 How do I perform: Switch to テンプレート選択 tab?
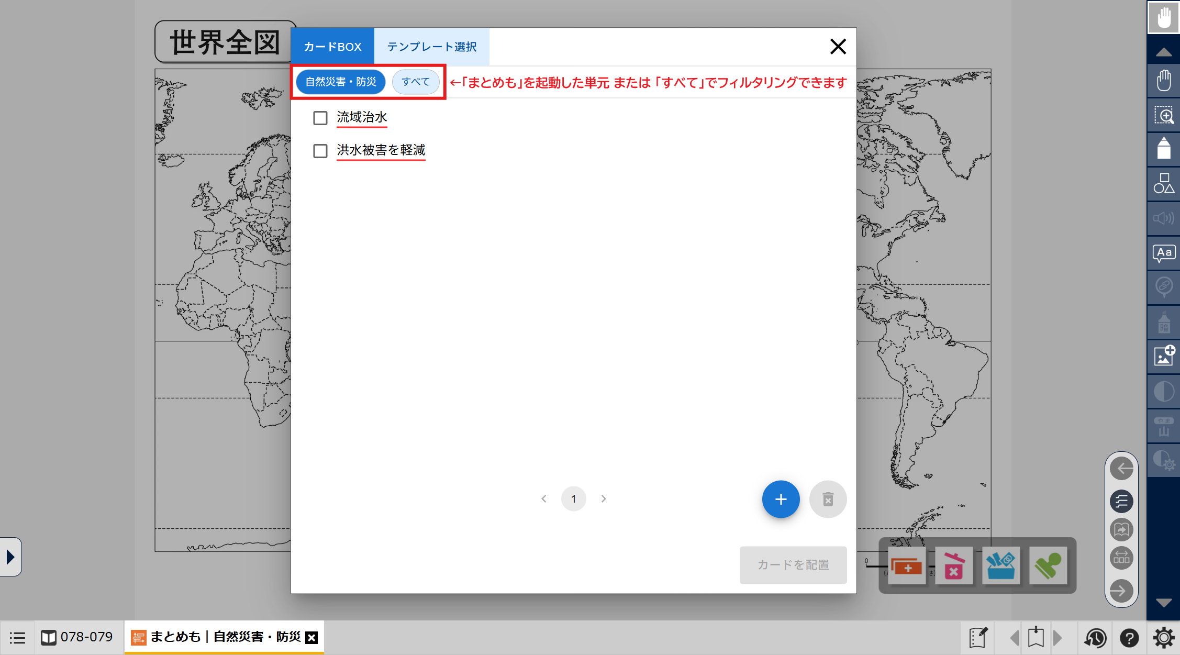(431, 47)
